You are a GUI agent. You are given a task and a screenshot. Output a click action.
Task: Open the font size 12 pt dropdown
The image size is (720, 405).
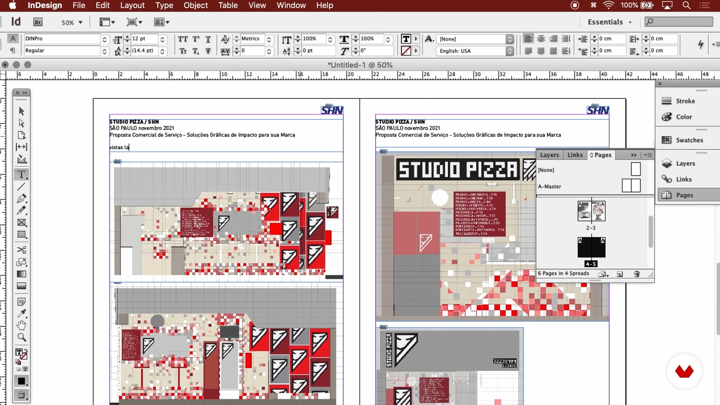[x=162, y=39]
